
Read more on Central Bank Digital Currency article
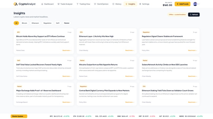pyautogui.click(x=130, y=102)
